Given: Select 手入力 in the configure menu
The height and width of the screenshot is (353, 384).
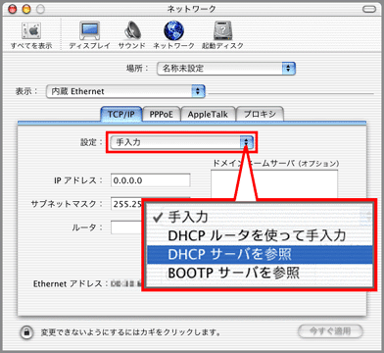Looking at the screenshot, I should pos(260,217).
